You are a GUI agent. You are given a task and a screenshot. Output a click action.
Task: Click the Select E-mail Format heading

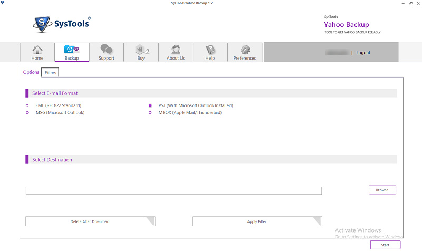[55, 93]
